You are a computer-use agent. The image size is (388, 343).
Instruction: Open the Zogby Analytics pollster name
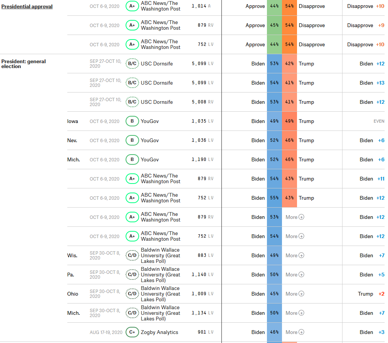[x=159, y=332]
